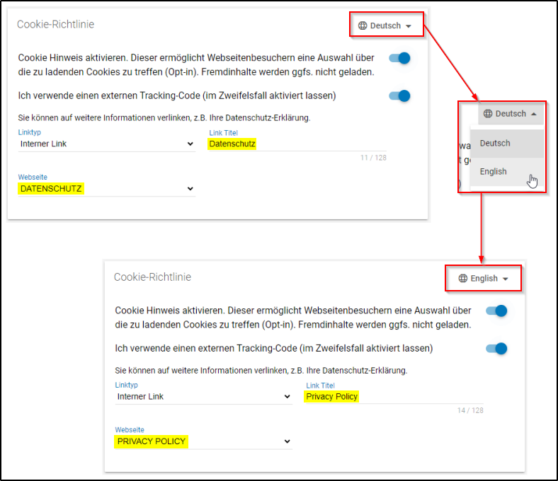Click the Cookie-Richtlinie heading in the Deutsch panel
This screenshot has height=481, width=558.
pyautogui.click(x=56, y=25)
